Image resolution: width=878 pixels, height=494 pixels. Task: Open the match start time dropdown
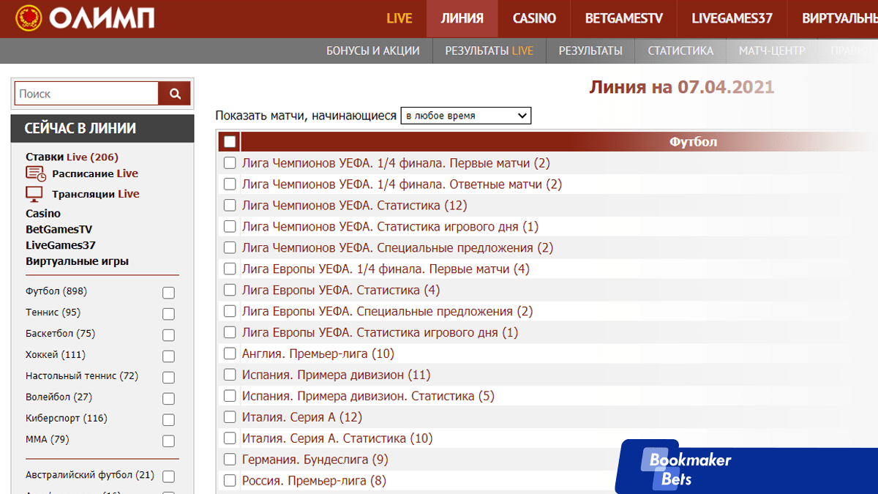(465, 116)
